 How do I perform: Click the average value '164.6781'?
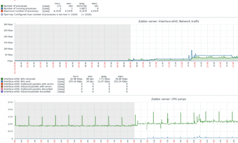pyautogui.click(x=82, y=6)
